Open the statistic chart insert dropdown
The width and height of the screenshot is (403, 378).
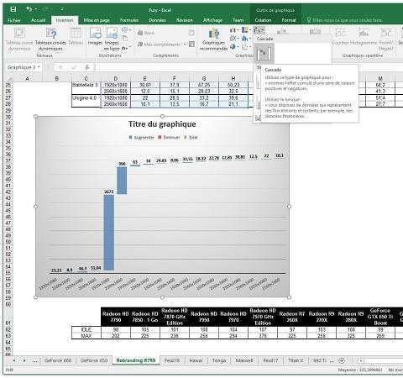pos(247,38)
